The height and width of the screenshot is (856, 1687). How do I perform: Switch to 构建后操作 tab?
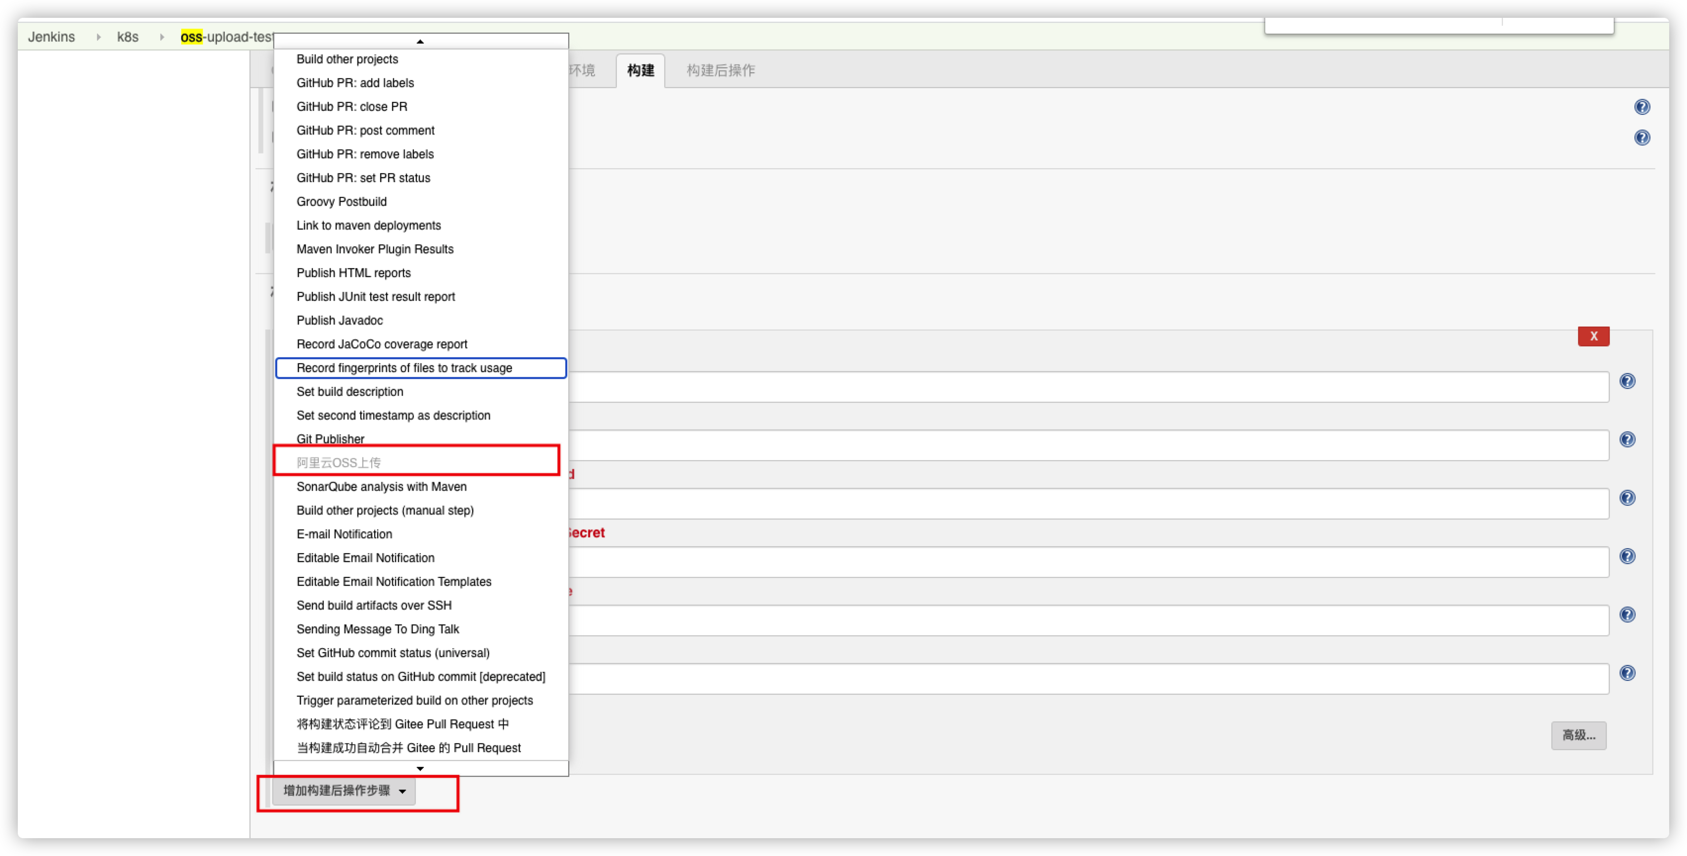click(720, 70)
